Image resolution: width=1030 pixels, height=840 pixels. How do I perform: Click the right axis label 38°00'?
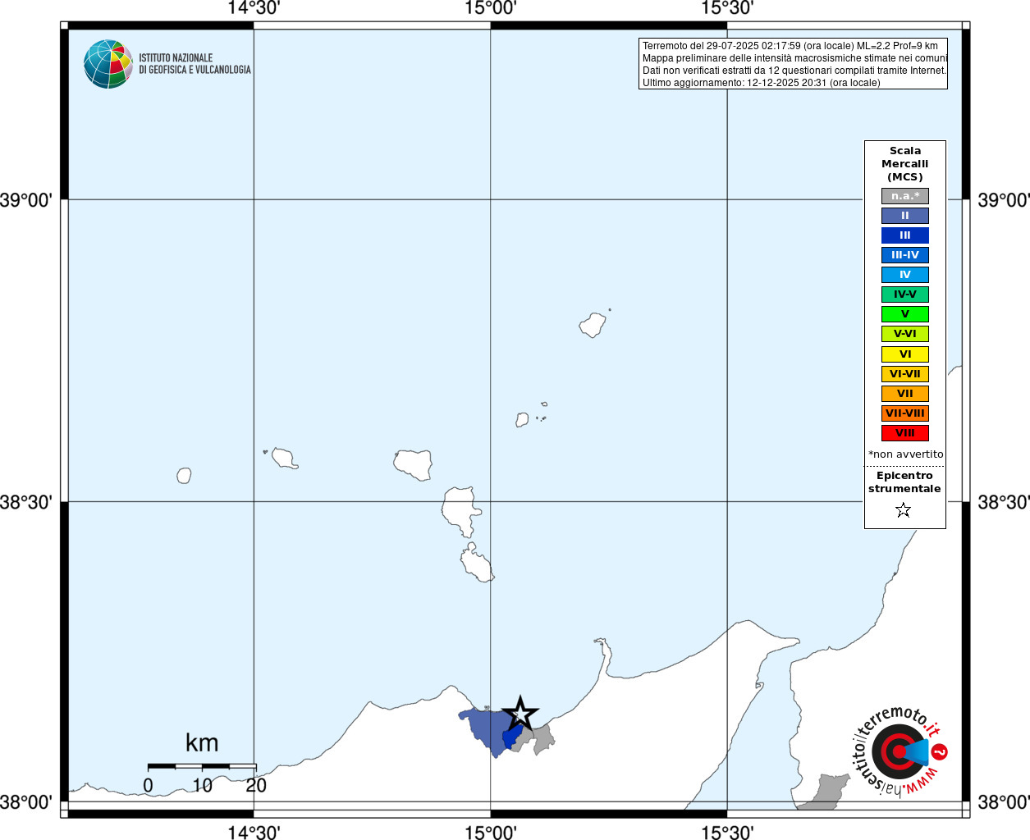(1003, 802)
